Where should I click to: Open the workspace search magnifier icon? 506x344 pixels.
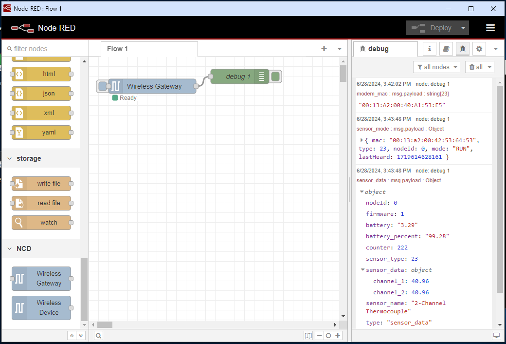click(99, 336)
